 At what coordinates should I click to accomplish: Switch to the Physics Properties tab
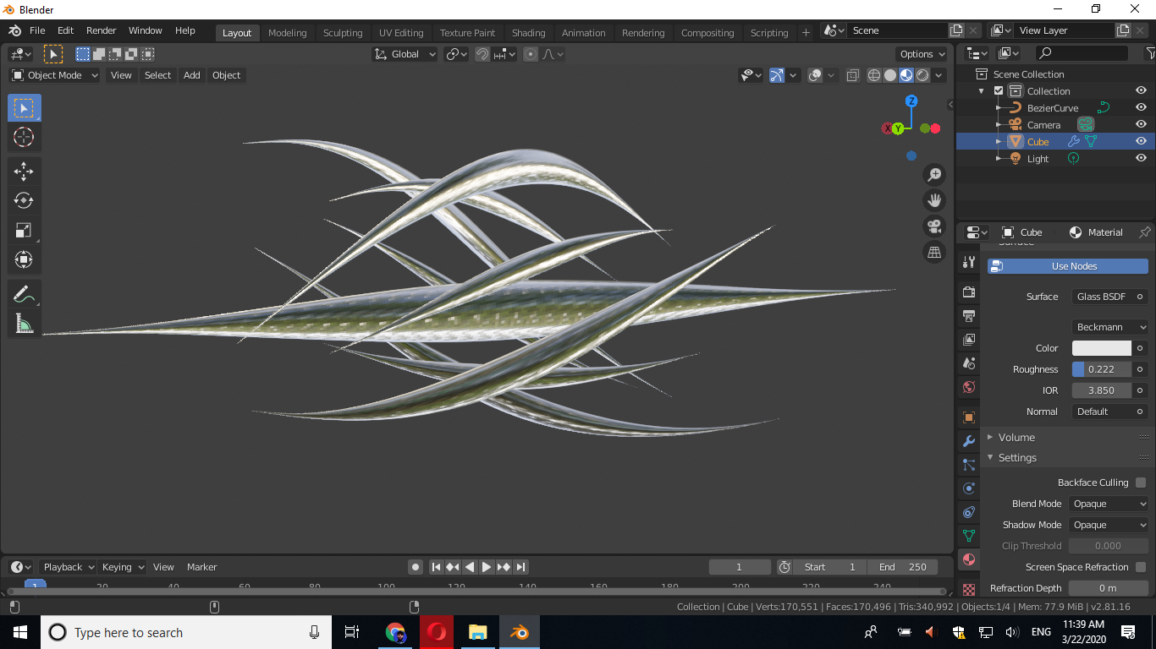[x=968, y=488]
